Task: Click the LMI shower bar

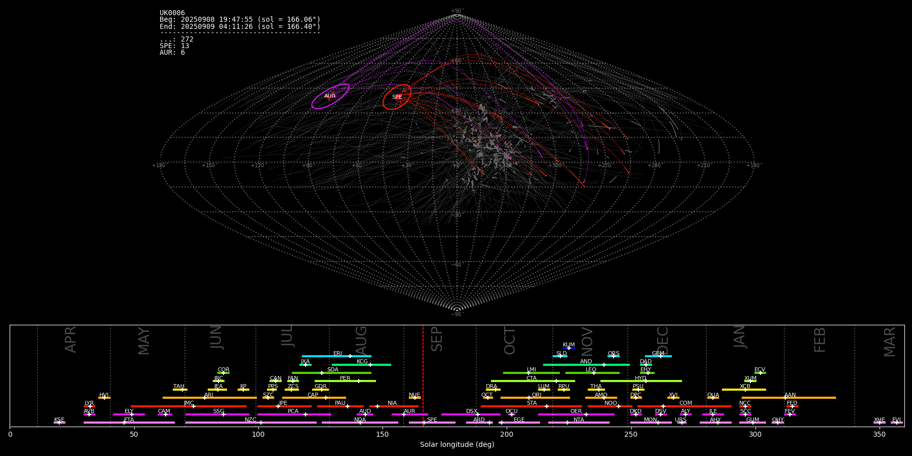Action: tap(531, 373)
